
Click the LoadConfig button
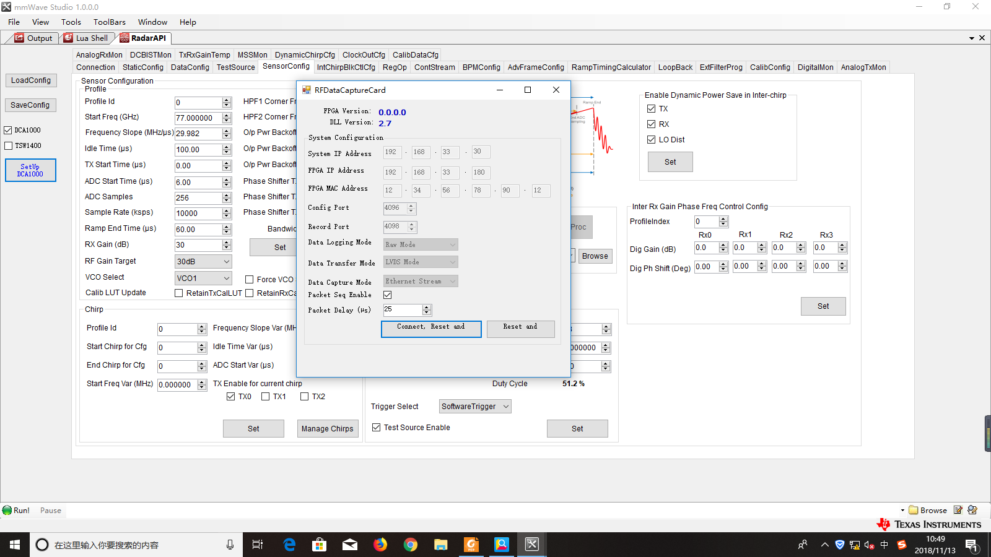[x=31, y=80]
